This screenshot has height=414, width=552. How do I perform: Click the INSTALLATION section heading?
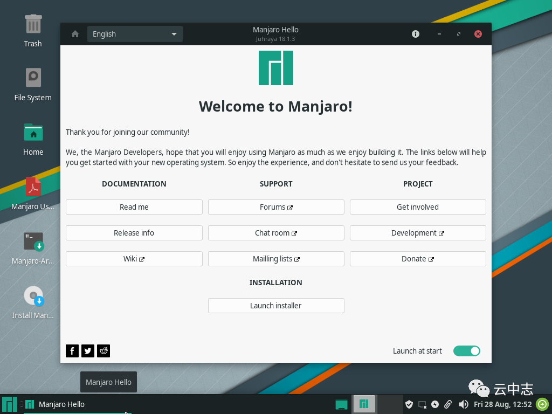(x=275, y=282)
